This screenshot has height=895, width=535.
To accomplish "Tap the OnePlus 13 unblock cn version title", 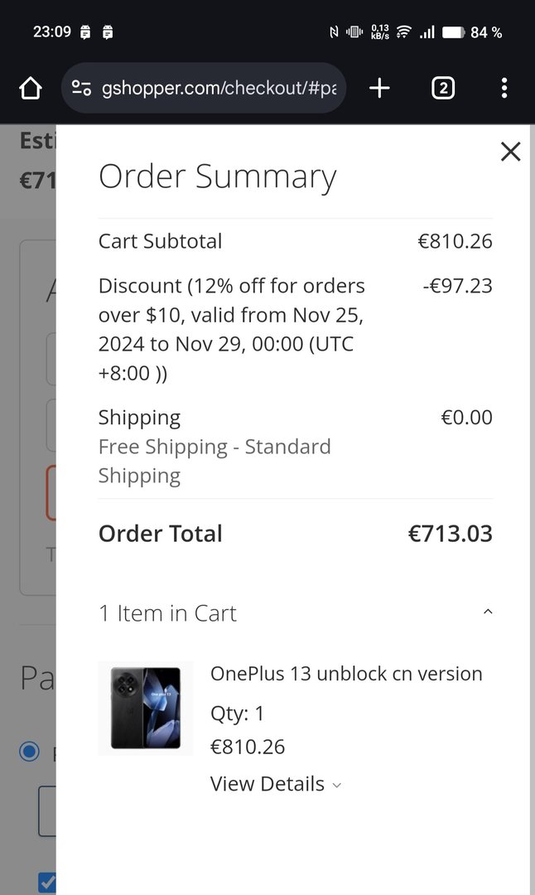I will (x=346, y=674).
